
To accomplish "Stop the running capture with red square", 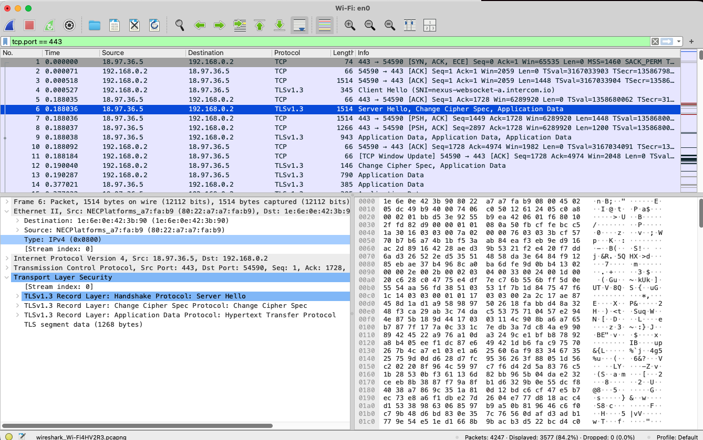I will (29, 25).
